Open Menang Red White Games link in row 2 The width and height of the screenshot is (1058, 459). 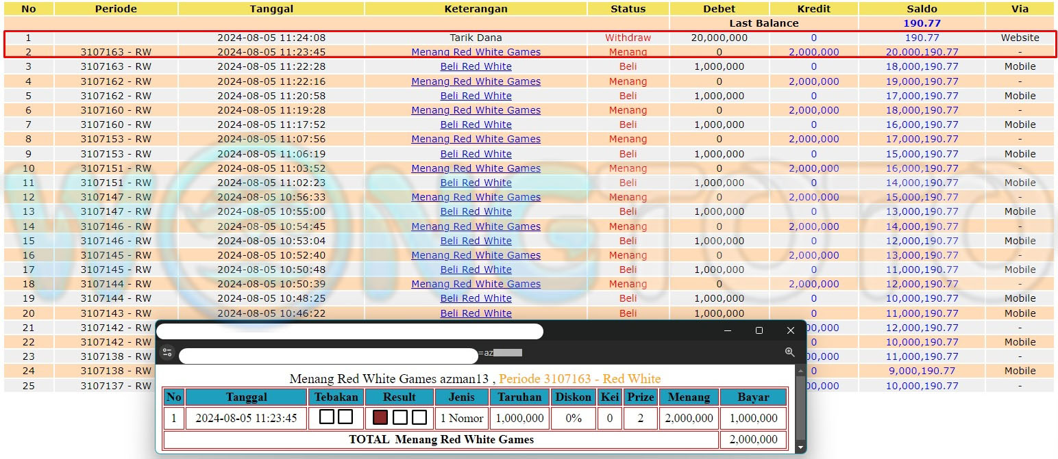click(x=476, y=52)
